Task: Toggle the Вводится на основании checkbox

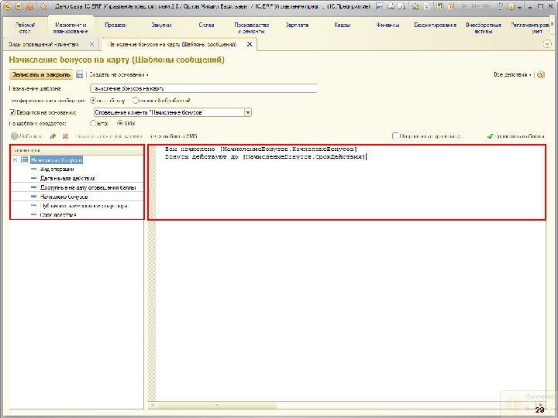Action: (12, 111)
